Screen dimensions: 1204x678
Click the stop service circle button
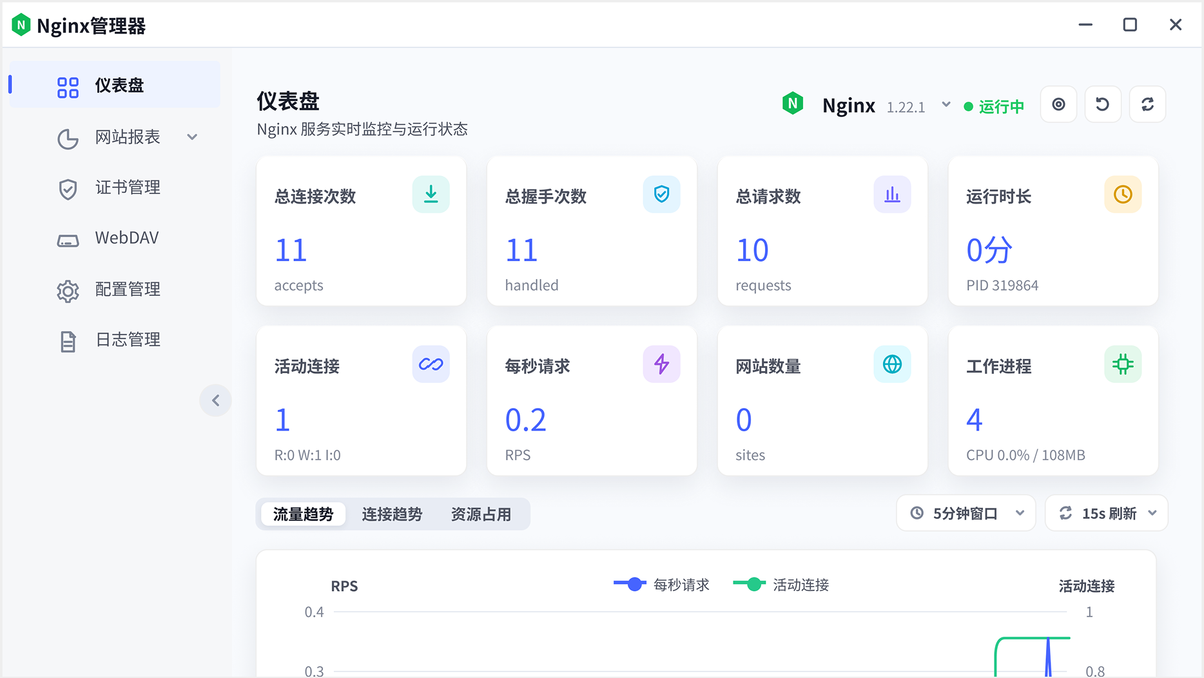(x=1058, y=104)
